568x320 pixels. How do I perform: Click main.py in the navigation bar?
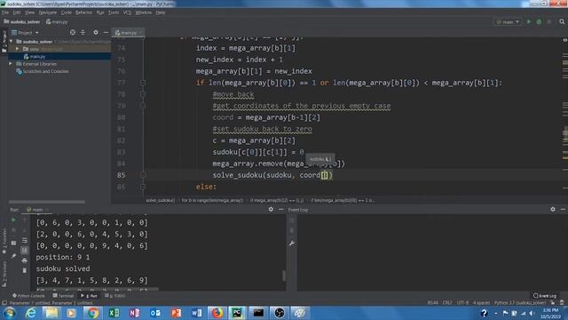coord(57,21)
